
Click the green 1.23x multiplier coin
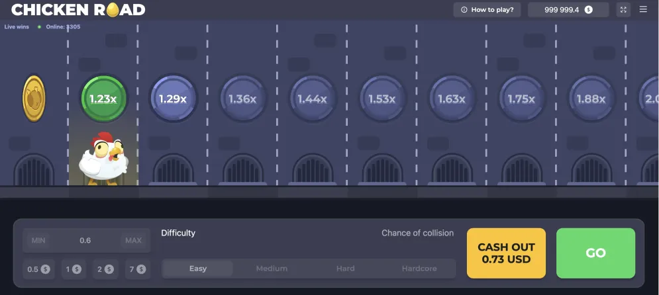click(103, 99)
